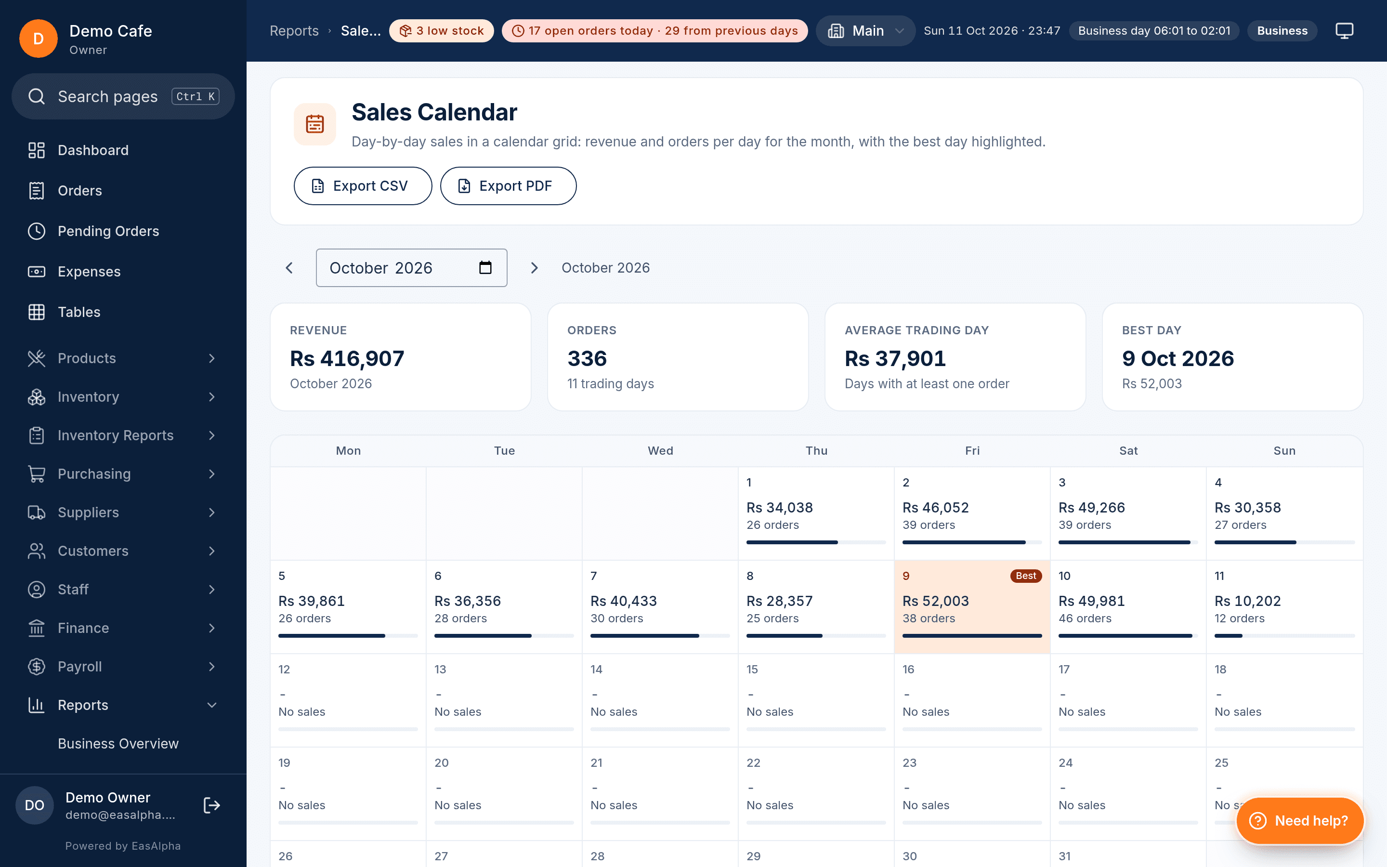Click the Demo Cafe avatar logo

click(x=39, y=39)
